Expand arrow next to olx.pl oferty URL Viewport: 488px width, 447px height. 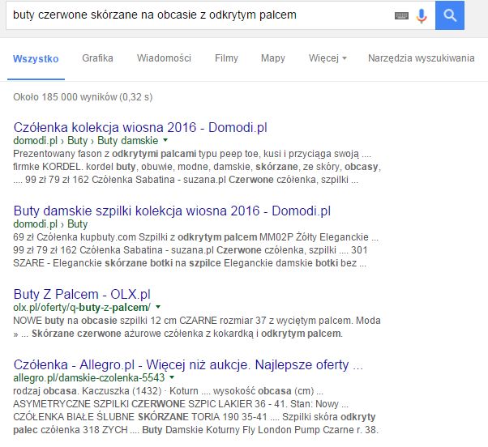tap(158, 308)
